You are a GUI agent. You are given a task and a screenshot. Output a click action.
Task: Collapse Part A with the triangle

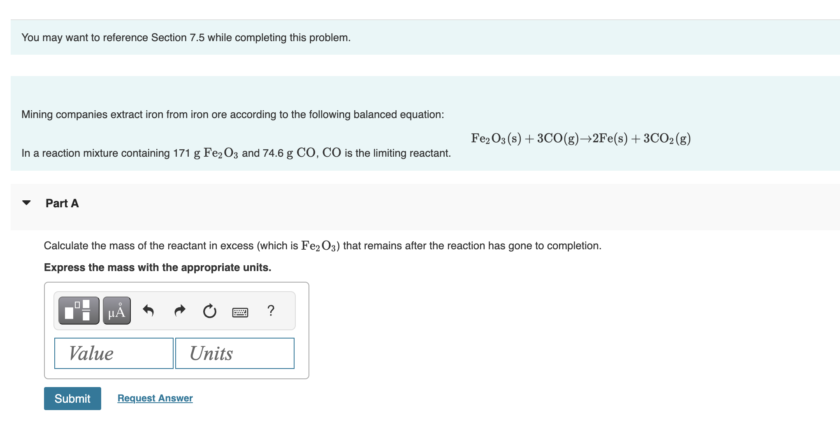pos(27,203)
